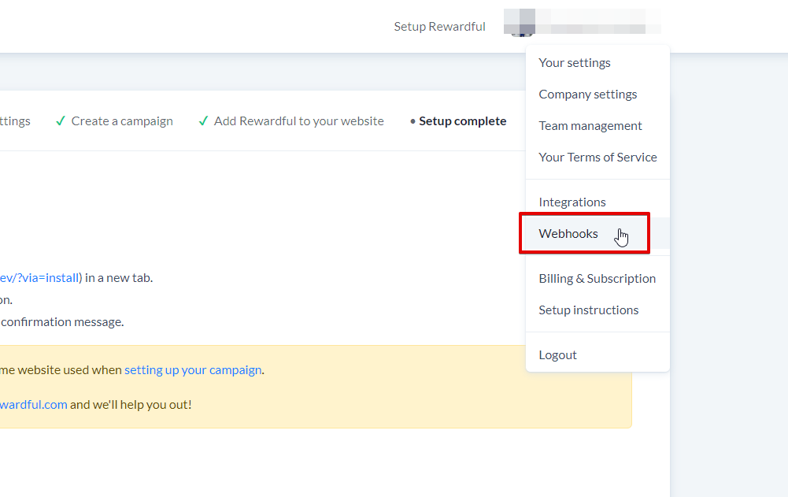Click the rewardful.com support email link
Screen dimensions: 788x497
coord(33,405)
